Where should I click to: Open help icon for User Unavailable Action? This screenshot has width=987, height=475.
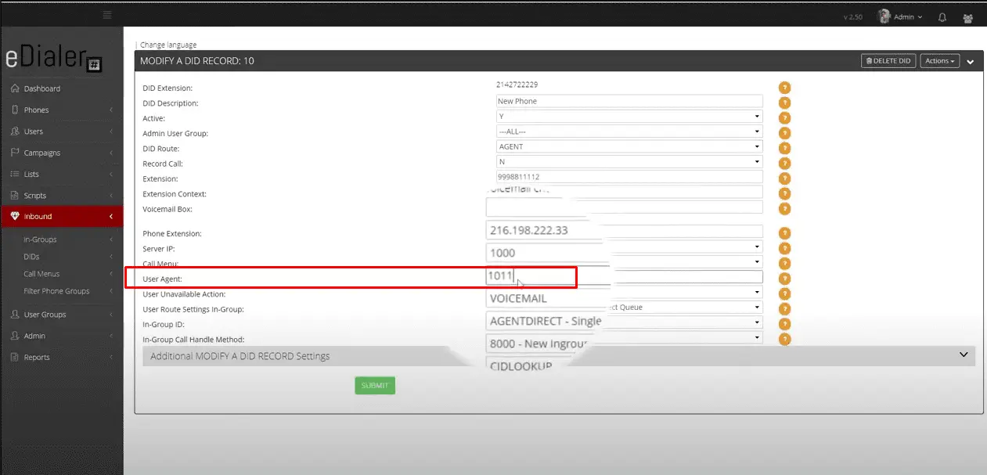(784, 293)
